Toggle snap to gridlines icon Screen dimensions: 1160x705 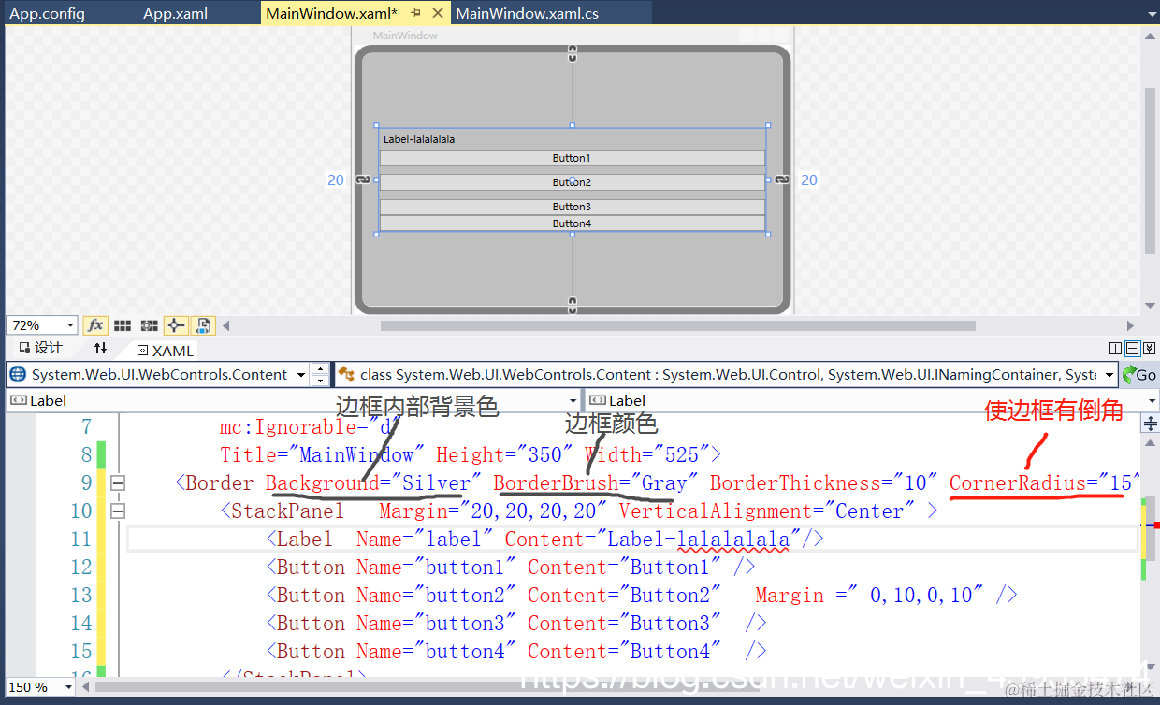149,325
